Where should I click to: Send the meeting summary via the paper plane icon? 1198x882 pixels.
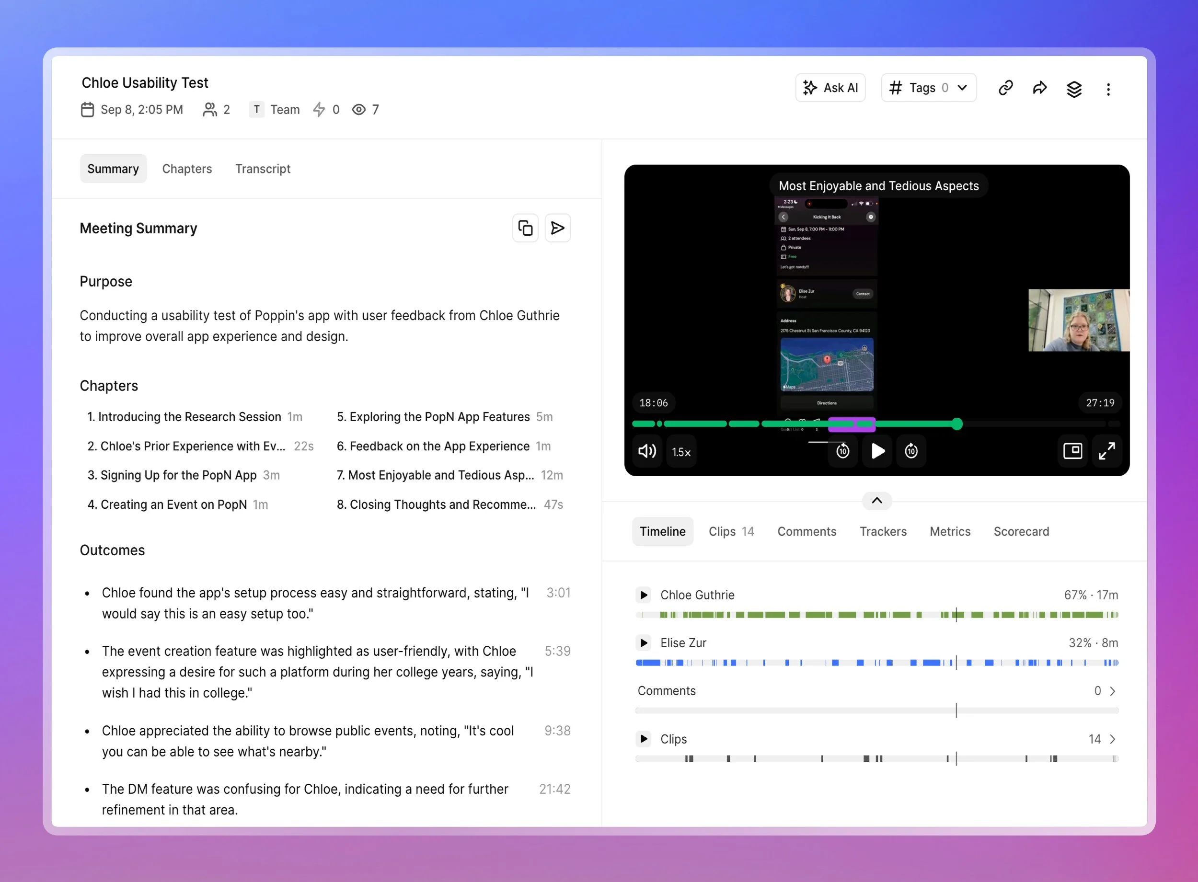click(558, 228)
